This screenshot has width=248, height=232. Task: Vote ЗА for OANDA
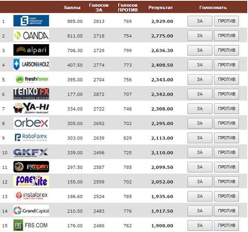pos(200,36)
